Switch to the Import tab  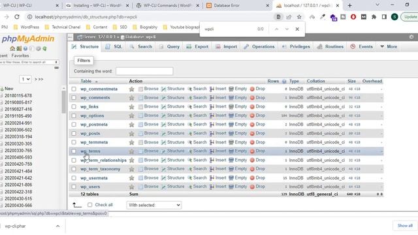coord(227,46)
